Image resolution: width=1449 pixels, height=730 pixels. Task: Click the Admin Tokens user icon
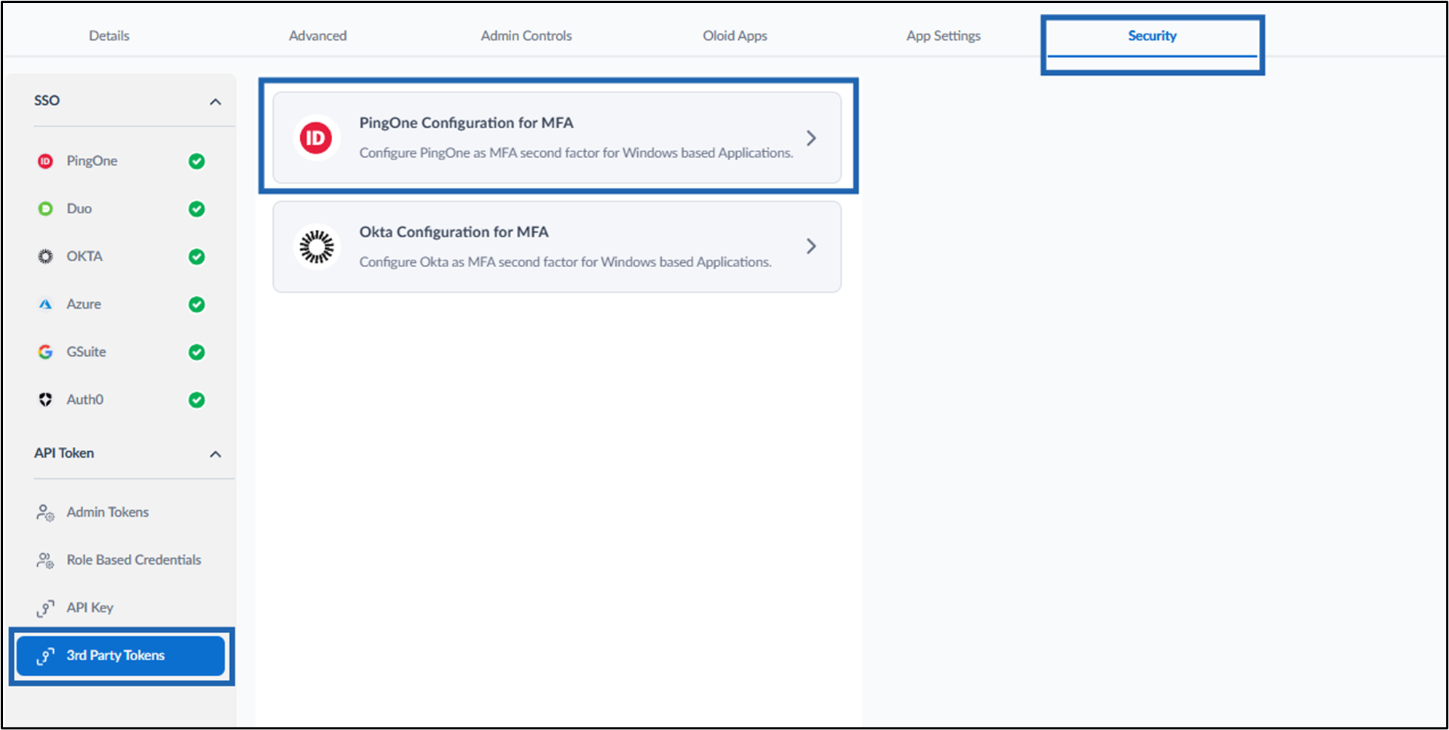pos(45,512)
